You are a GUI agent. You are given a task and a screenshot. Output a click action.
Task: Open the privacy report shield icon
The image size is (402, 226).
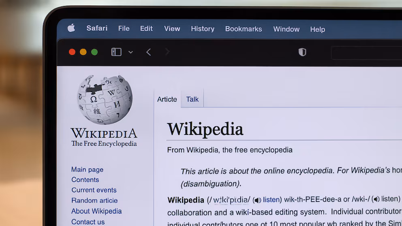[302, 52]
